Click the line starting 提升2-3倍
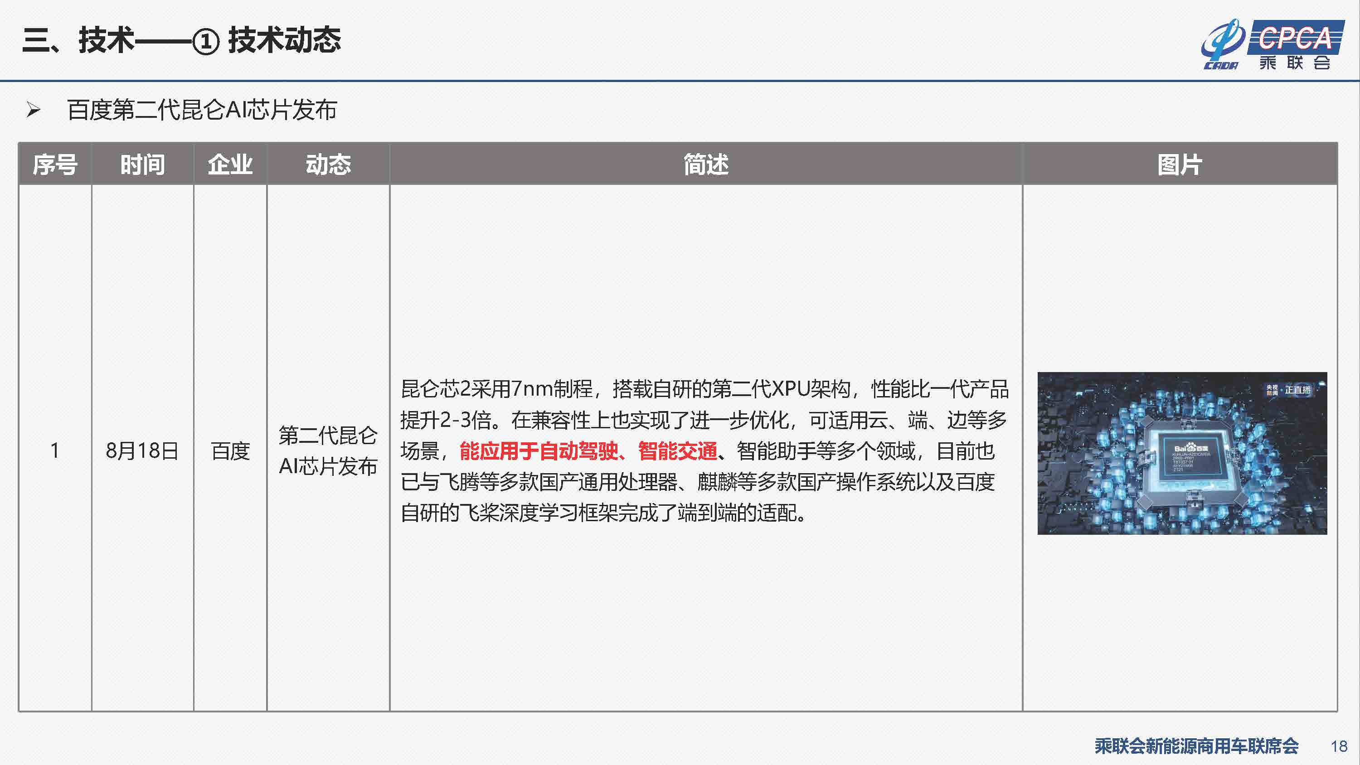1360x765 pixels. [x=703, y=420]
